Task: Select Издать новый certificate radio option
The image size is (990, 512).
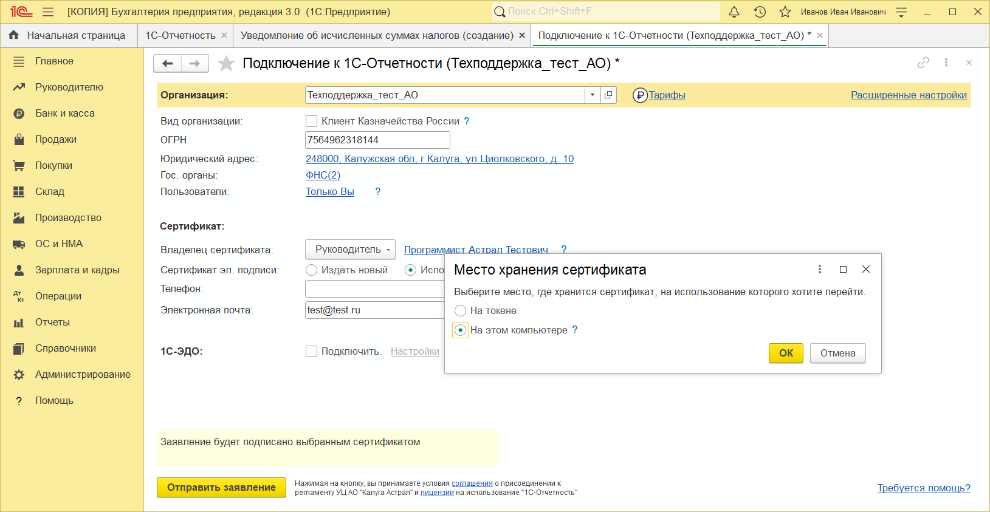Action: point(311,270)
